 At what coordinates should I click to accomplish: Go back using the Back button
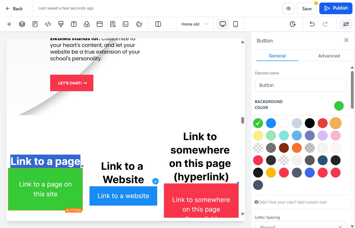pyautogui.click(x=14, y=9)
